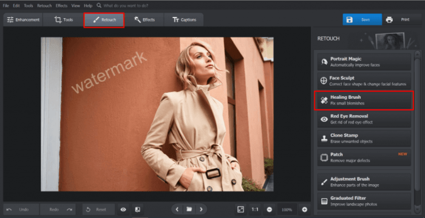Click the printer icon

(389, 20)
